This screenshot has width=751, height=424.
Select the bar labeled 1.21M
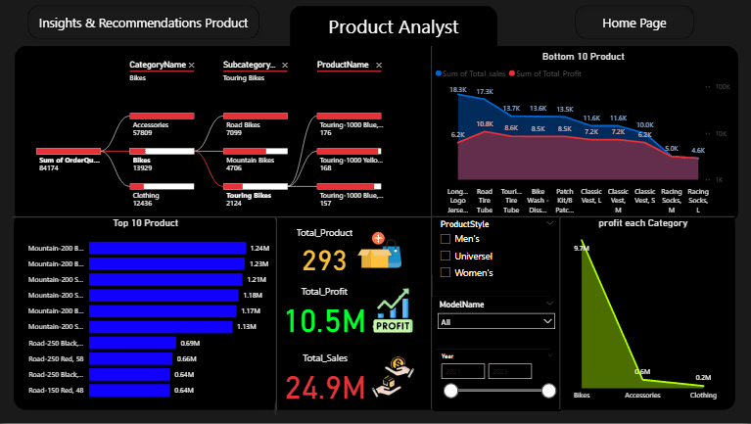tap(165, 279)
